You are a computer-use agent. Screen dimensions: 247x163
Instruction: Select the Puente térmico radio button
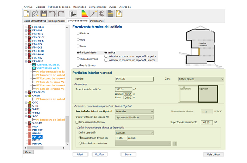[x=78, y=65]
